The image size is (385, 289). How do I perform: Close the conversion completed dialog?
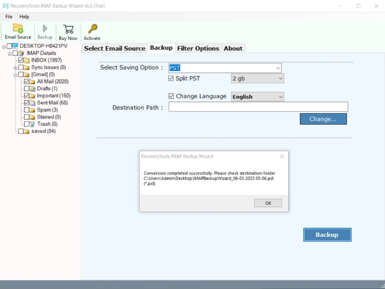(282, 156)
